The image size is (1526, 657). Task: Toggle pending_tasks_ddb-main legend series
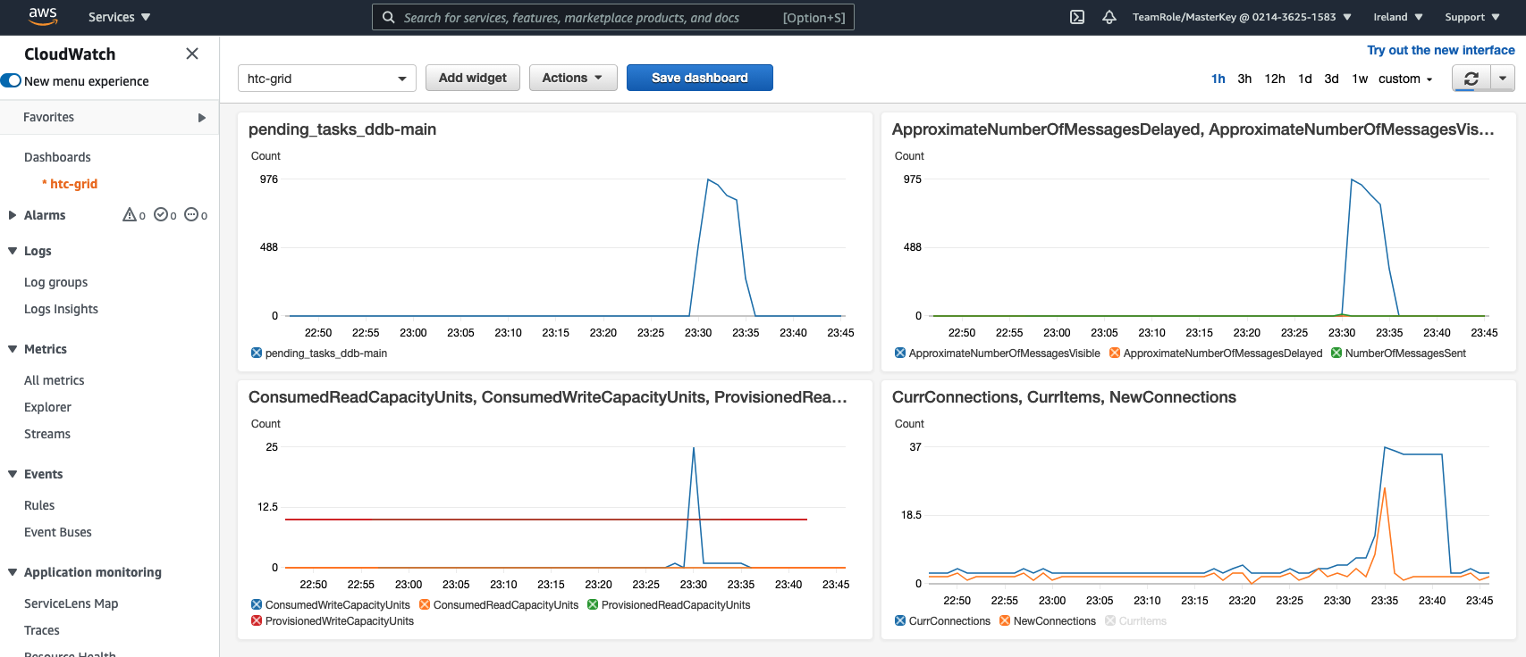[x=257, y=353]
